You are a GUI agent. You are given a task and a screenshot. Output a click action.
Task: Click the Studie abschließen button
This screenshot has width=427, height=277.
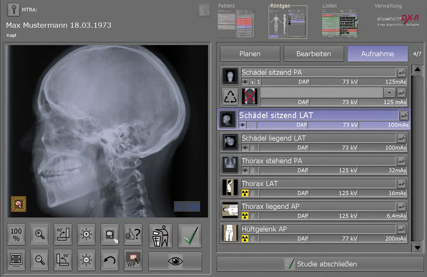pyautogui.click(x=321, y=264)
